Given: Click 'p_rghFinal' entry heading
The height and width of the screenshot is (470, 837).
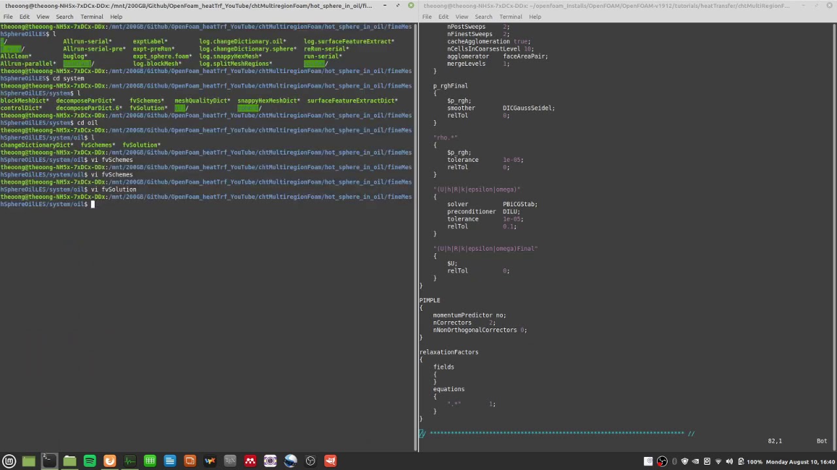Looking at the screenshot, I should pos(450,86).
